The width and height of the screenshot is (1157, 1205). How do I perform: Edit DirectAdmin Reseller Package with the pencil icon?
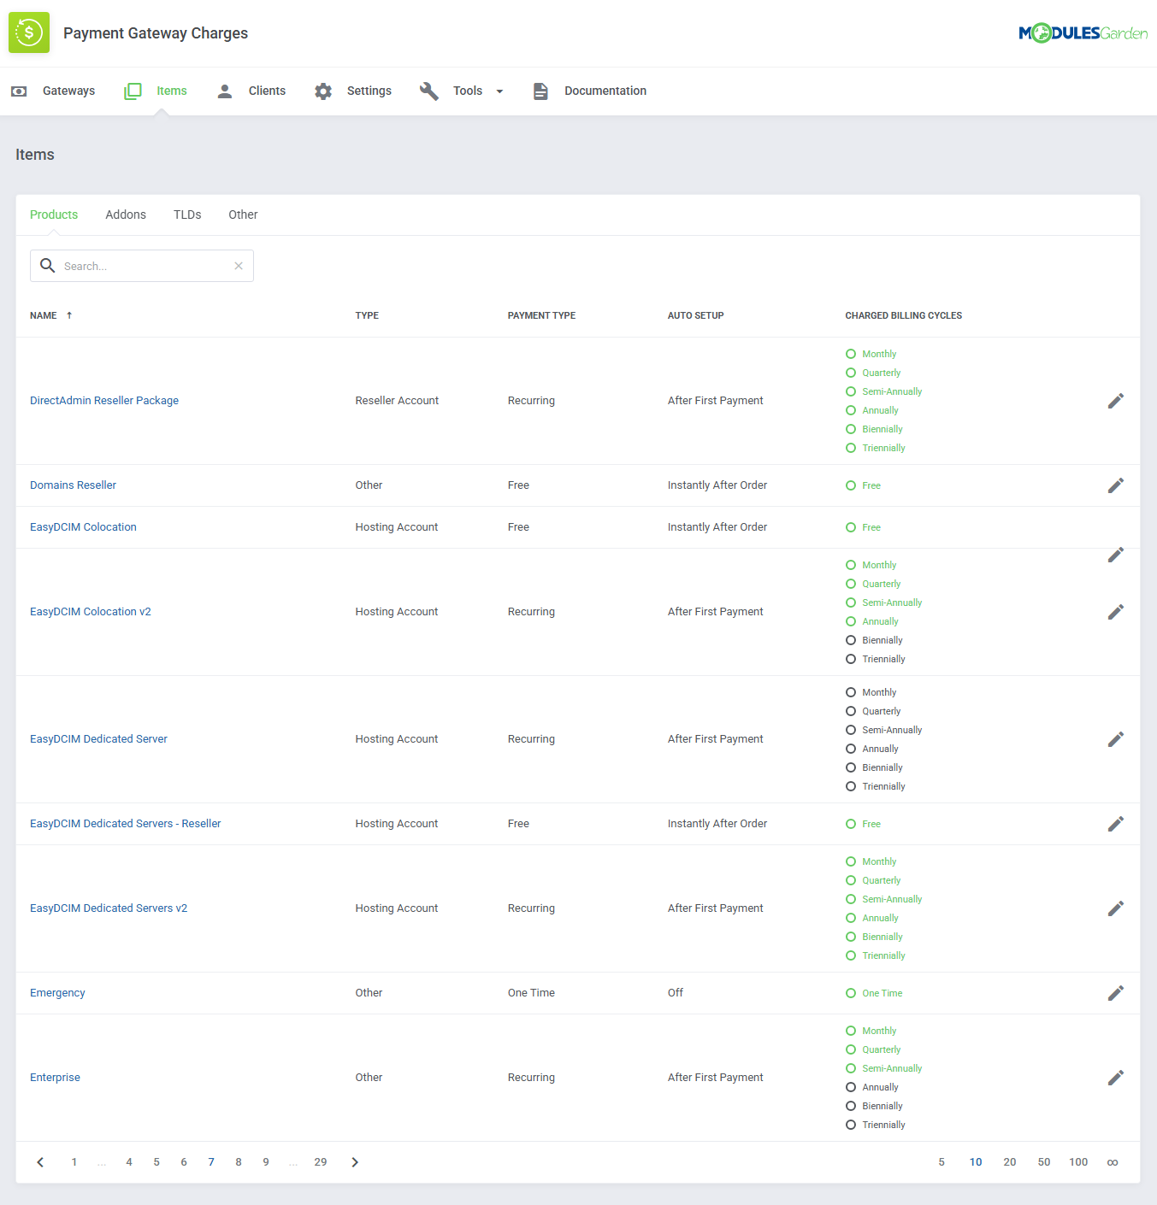coord(1116,400)
